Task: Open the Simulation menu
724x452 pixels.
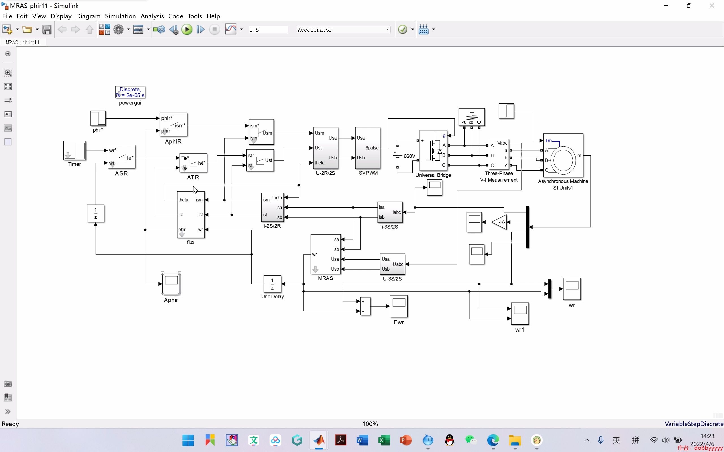Action: tap(120, 16)
